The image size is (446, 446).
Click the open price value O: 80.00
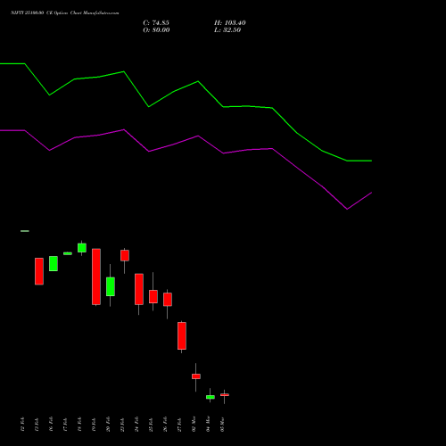click(x=156, y=30)
